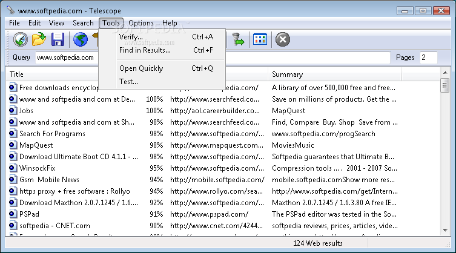Screen dimensions: 456x253
Task: Save results with the floppy disk icon
Action: click(58, 39)
